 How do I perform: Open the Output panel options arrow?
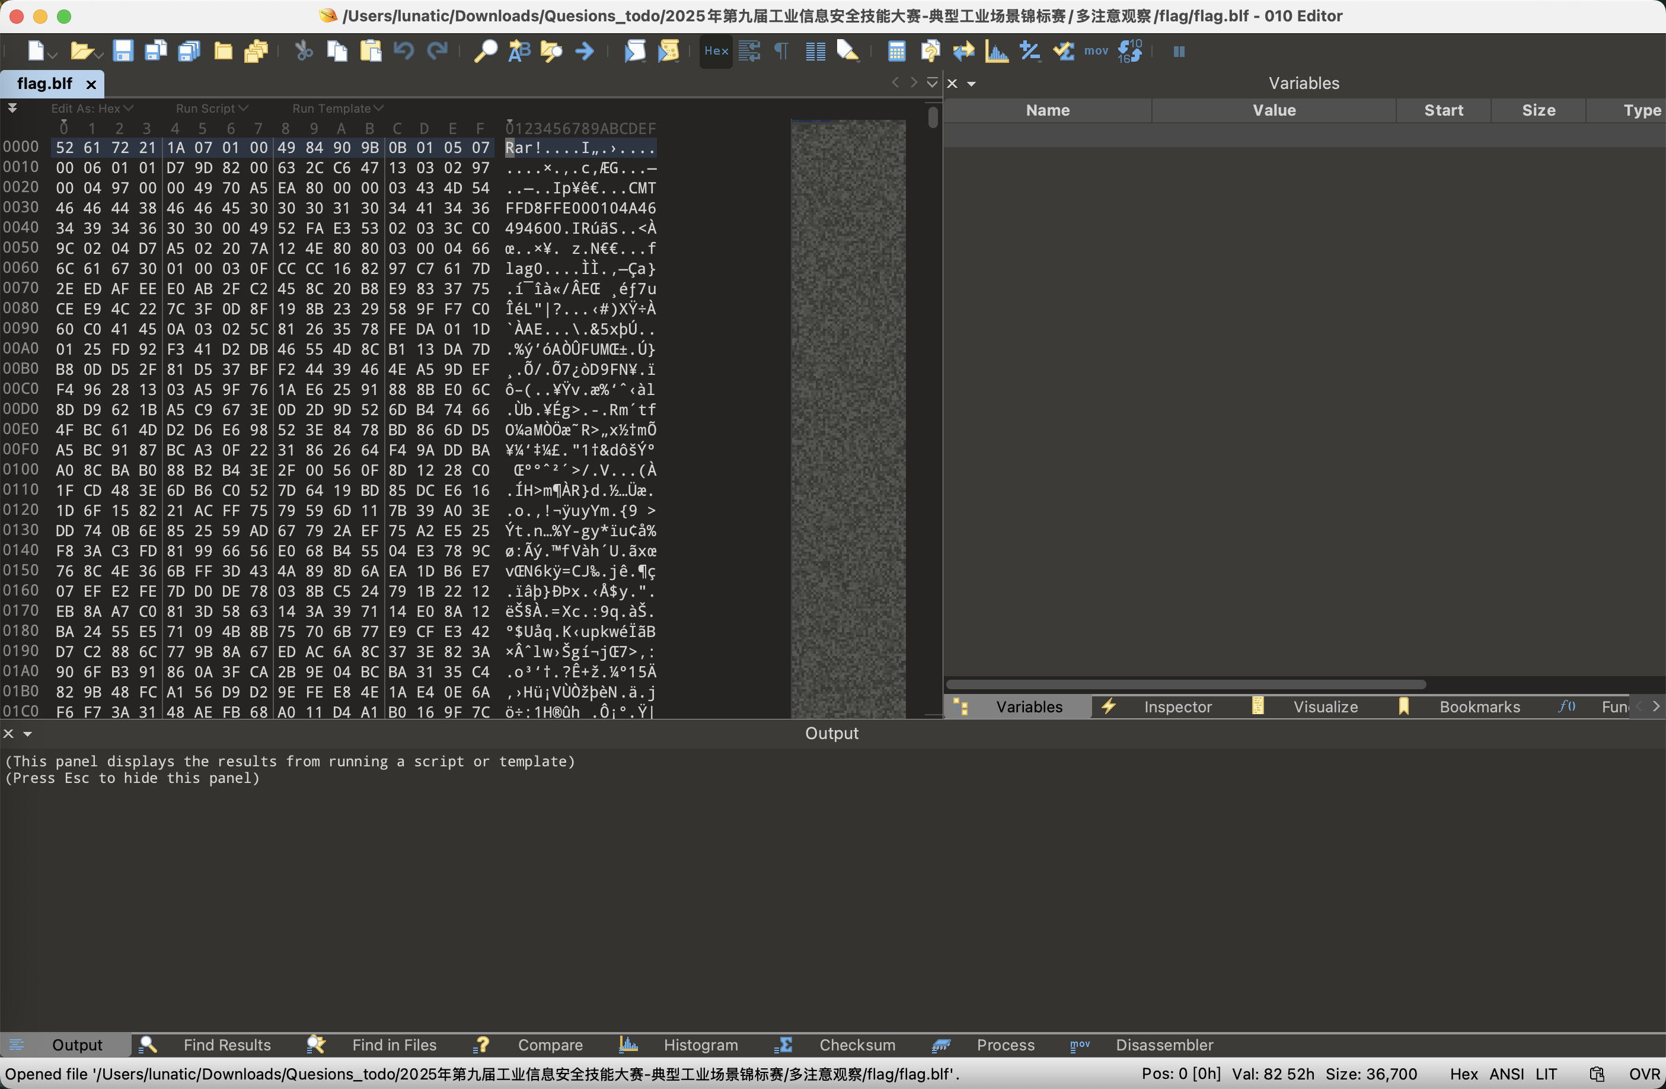tap(27, 734)
